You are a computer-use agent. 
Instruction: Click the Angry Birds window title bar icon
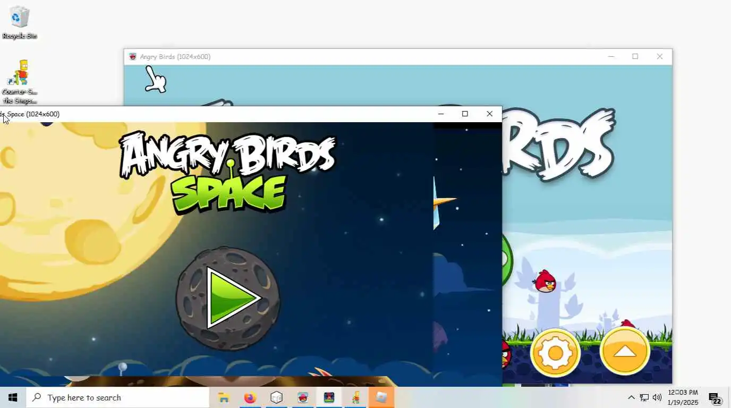coord(133,56)
